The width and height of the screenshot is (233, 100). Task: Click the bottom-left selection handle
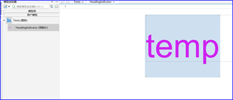coord(146,77)
